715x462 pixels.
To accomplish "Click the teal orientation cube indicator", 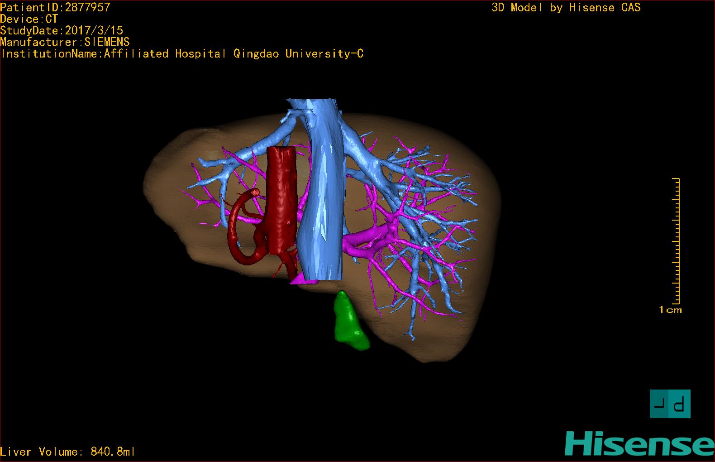I will pos(670,404).
